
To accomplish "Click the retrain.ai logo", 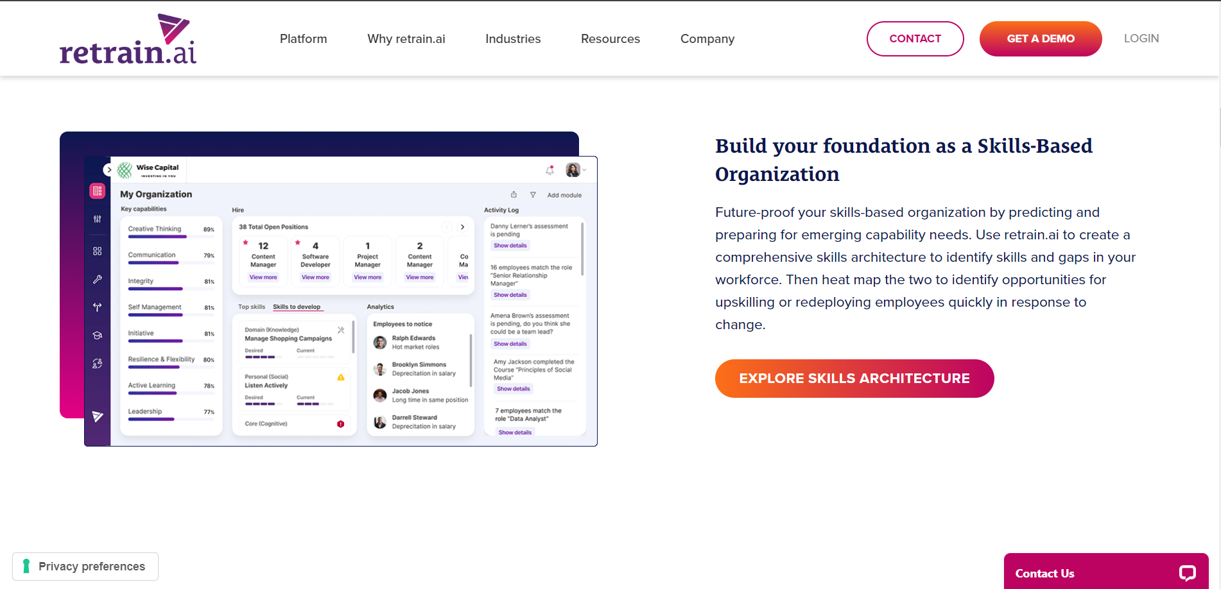I will pyautogui.click(x=128, y=39).
